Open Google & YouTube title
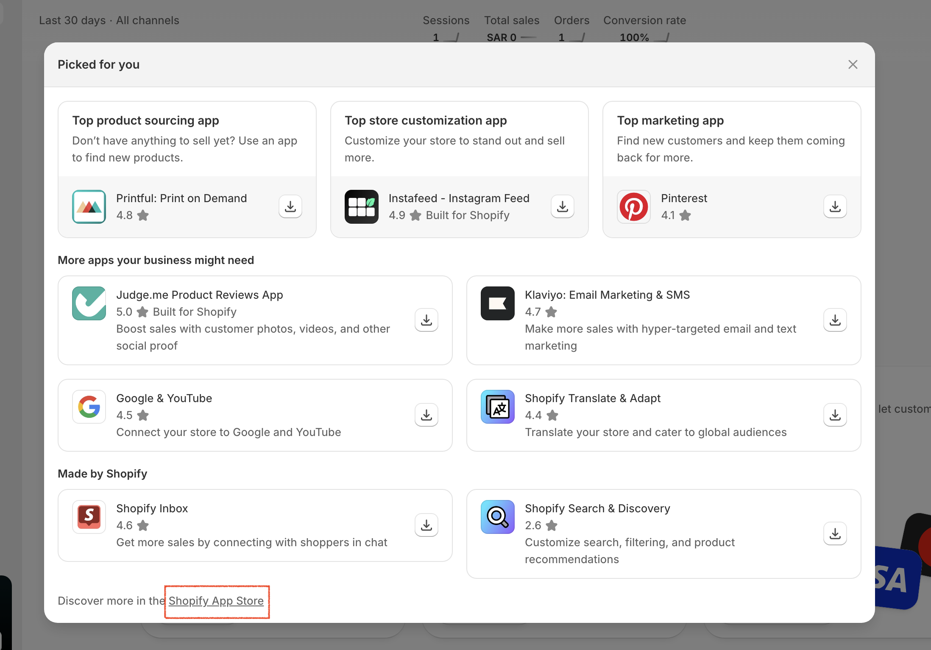The height and width of the screenshot is (650, 931). [x=164, y=398]
